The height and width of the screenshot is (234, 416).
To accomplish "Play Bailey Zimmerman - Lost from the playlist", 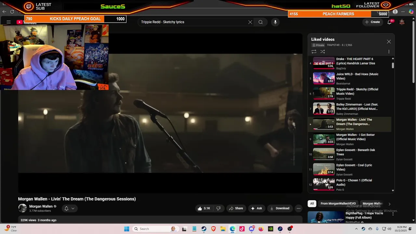I will 349,109.
